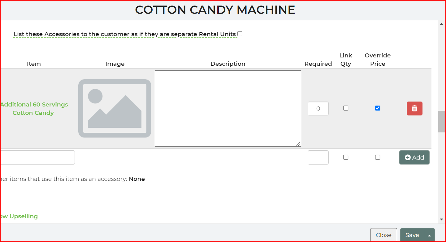Delete the Additional 60 Servings accessory row
The image size is (446, 242).
pos(414,108)
